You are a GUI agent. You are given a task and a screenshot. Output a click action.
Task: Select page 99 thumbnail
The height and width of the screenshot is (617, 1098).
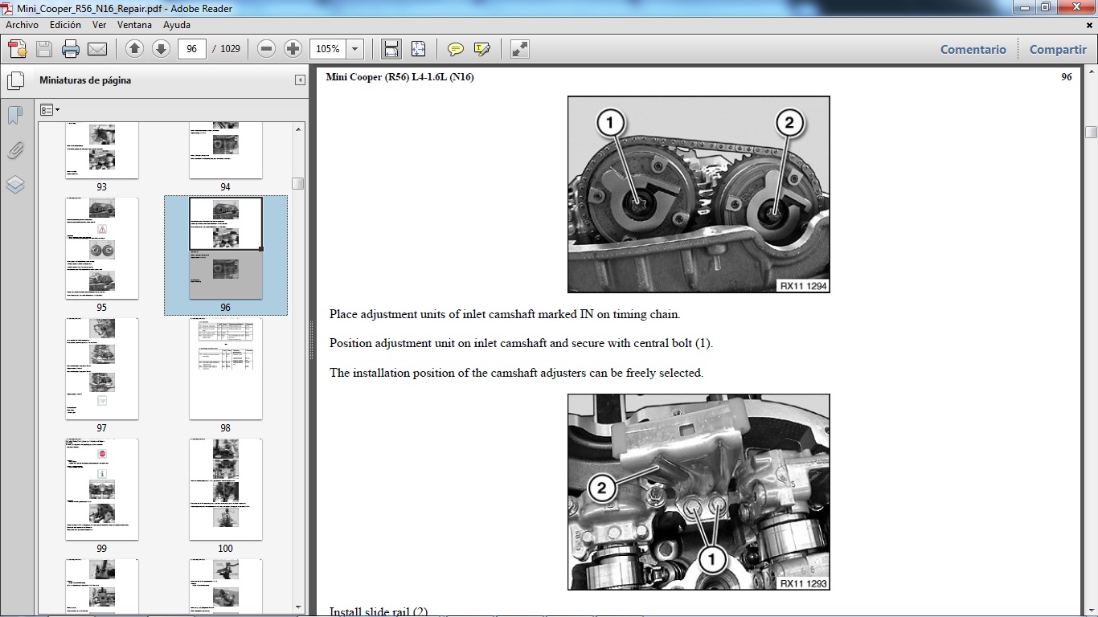point(101,489)
